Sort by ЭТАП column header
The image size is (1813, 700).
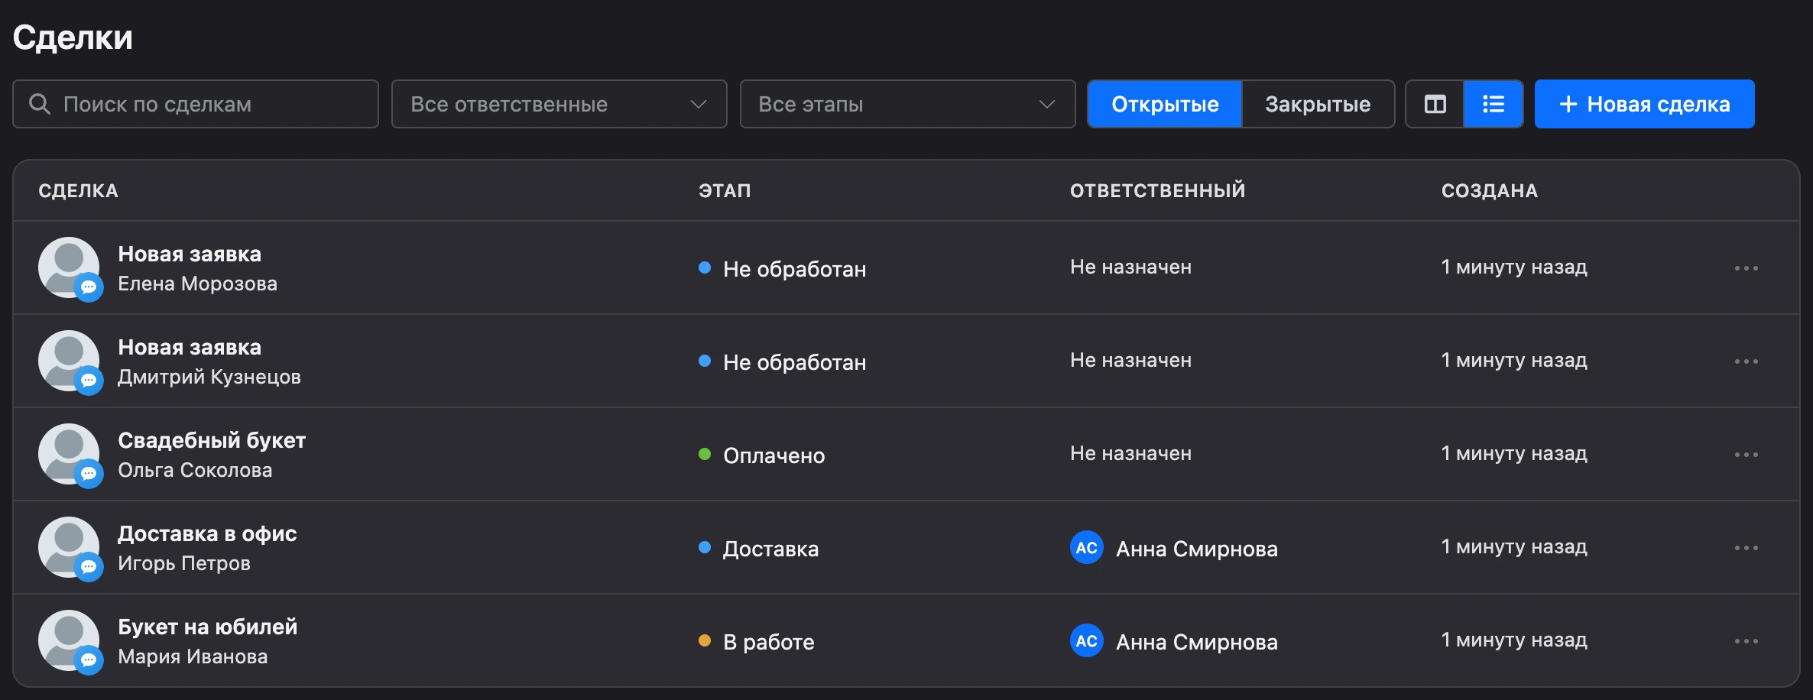(725, 191)
